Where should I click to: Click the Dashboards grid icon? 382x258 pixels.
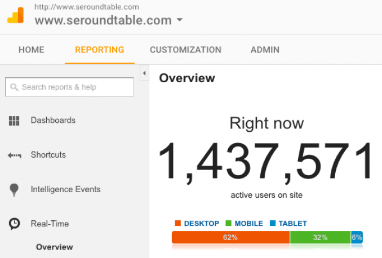pos(14,121)
